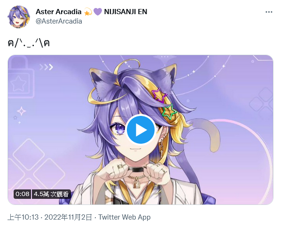281x229 pixels.
Task: Open Aster Arcadia's profile avatar
Action: (19, 16)
